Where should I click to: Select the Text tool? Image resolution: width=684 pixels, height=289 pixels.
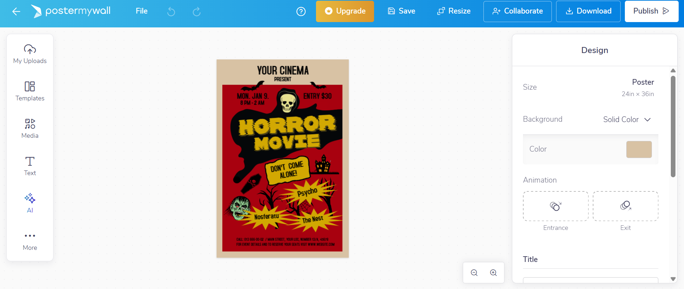pos(30,166)
